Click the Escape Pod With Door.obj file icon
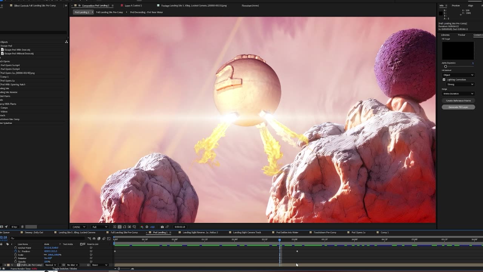483x272 pixels. pos(2,49)
